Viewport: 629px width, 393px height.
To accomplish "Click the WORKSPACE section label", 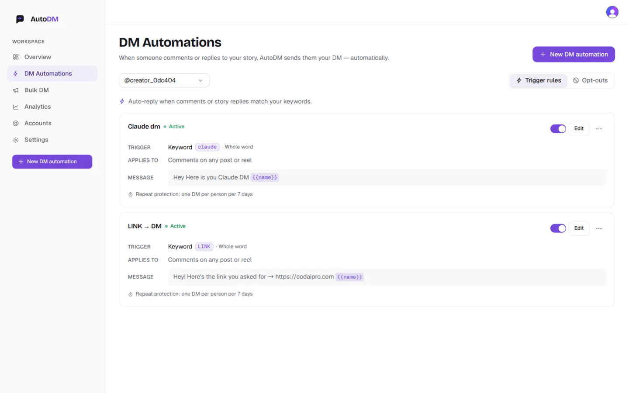I will (28, 42).
